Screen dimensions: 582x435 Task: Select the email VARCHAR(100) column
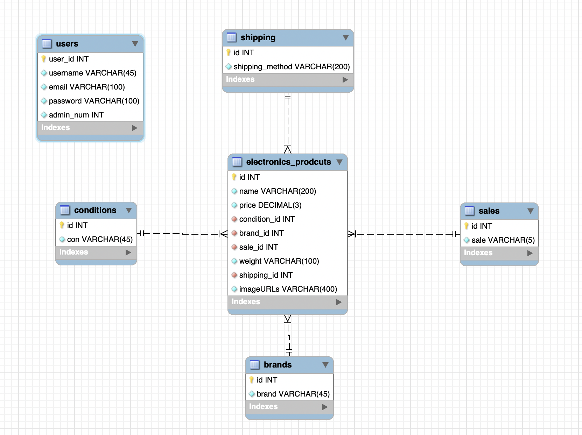(x=87, y=87)
